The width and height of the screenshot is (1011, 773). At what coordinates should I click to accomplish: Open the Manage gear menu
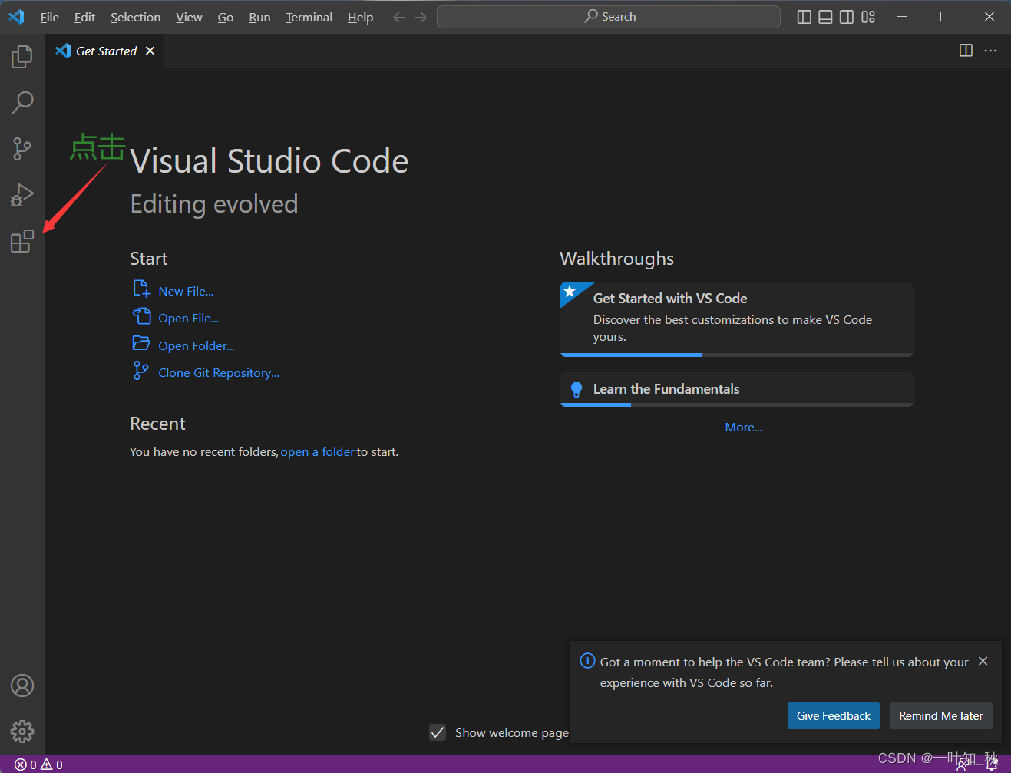tap(22, 731)
